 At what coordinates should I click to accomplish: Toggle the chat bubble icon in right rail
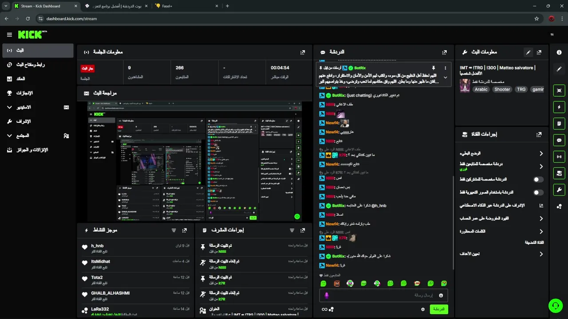click(x=559, y=140)
